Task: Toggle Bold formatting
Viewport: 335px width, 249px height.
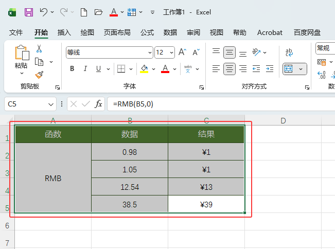Action: 72,69
